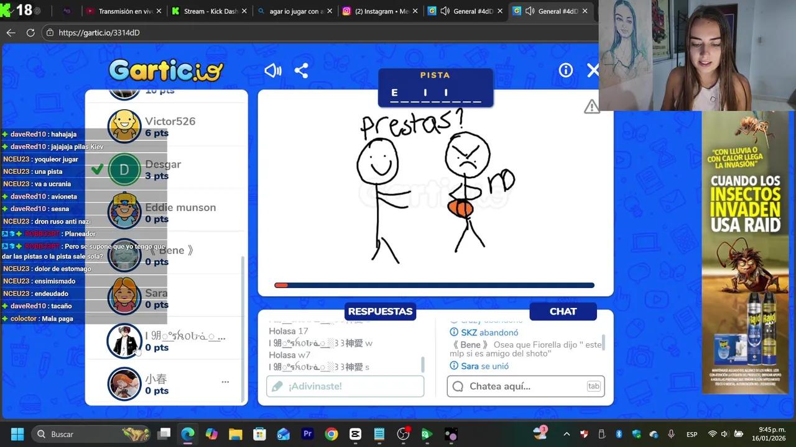Click the taskbar Buscar search box
The height and width of the screenshot is (447, 796).
coord(92,434)
